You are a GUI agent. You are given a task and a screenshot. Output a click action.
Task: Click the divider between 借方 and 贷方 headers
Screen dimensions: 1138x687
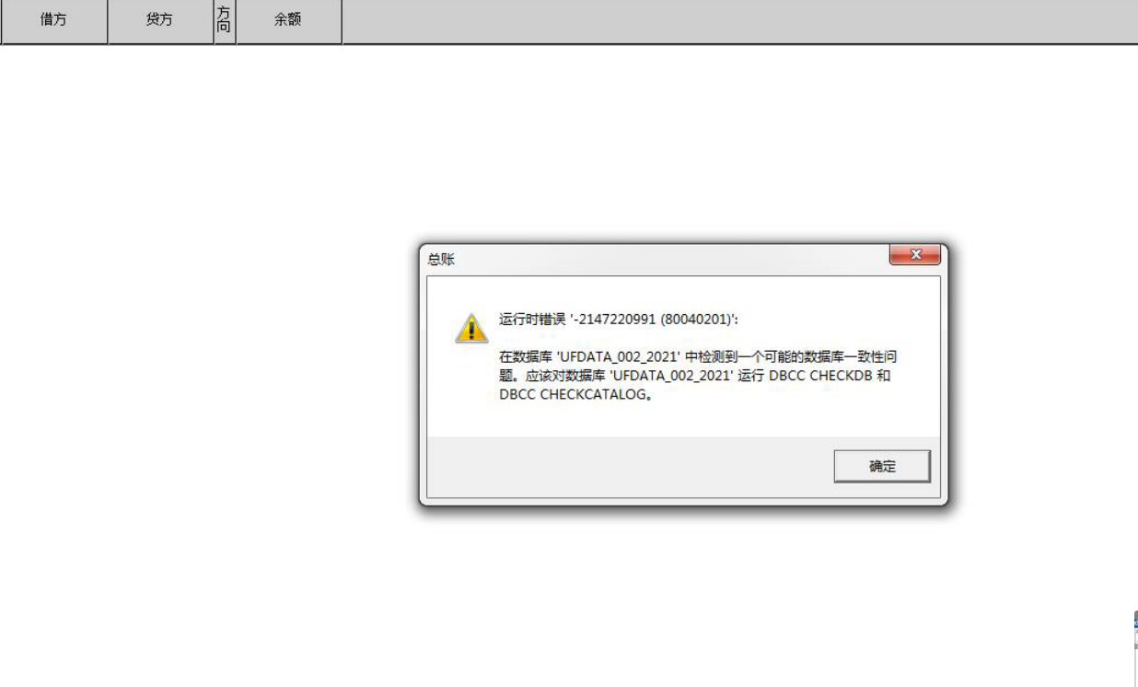(x=108, y=20)
